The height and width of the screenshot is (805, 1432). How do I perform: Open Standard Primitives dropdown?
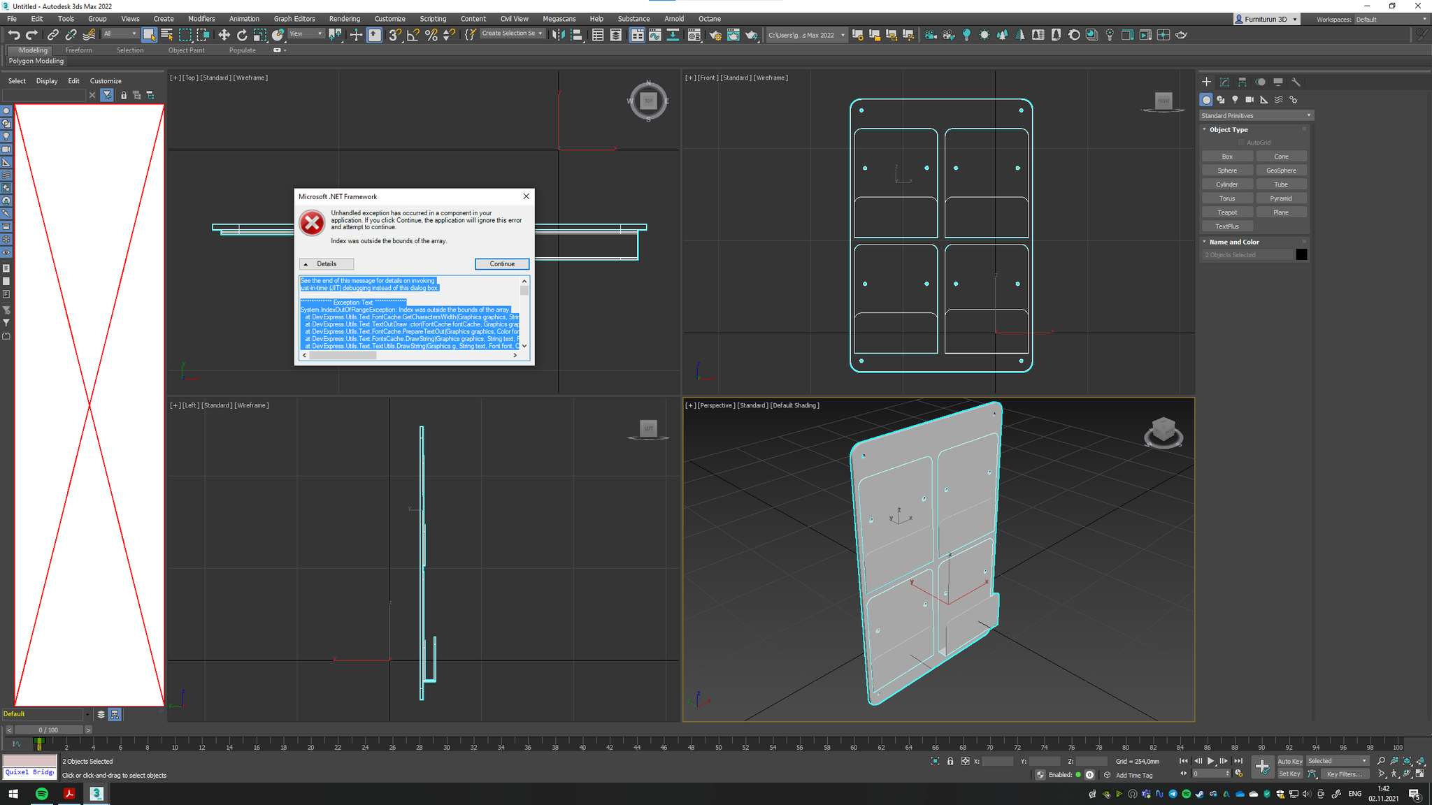(1256, 115)
